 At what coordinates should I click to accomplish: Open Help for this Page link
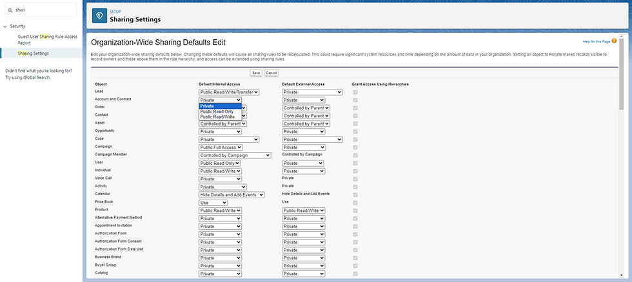595,41
